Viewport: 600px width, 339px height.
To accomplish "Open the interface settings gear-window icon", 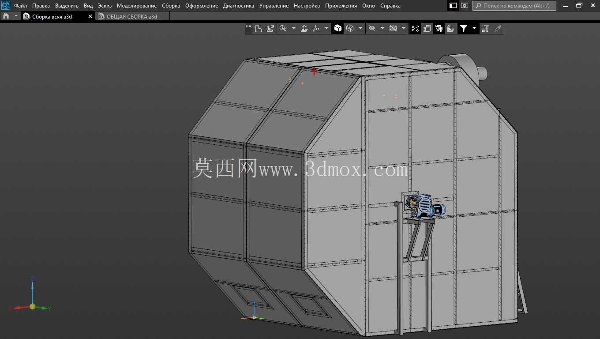I will pos(465,6).
